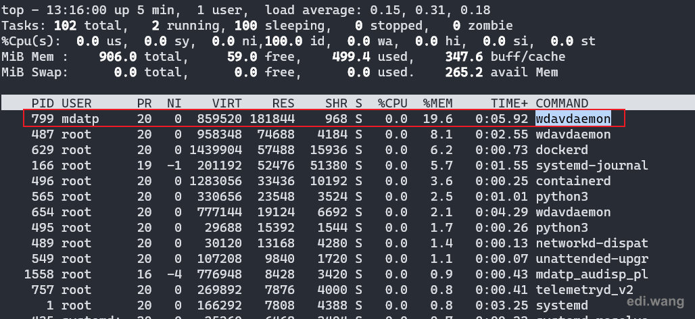Select the networkd-dispat command
This screenshot has width=695, height=319.
tap(592, 243)
